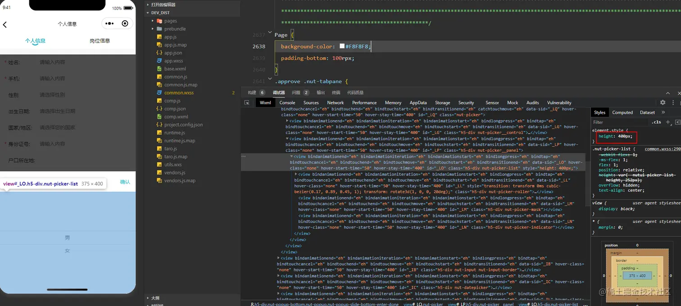Click the comp.js file icon
681x306 pixels.
coord(159,101)
